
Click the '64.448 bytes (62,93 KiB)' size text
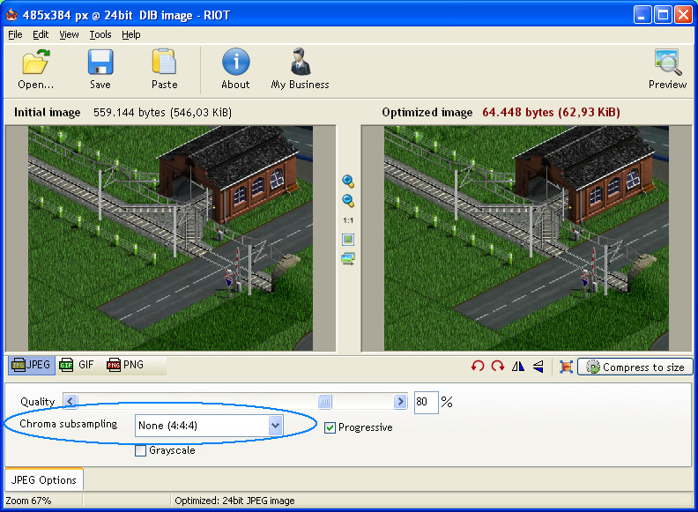pyautogui.click(x=551, y=112)
